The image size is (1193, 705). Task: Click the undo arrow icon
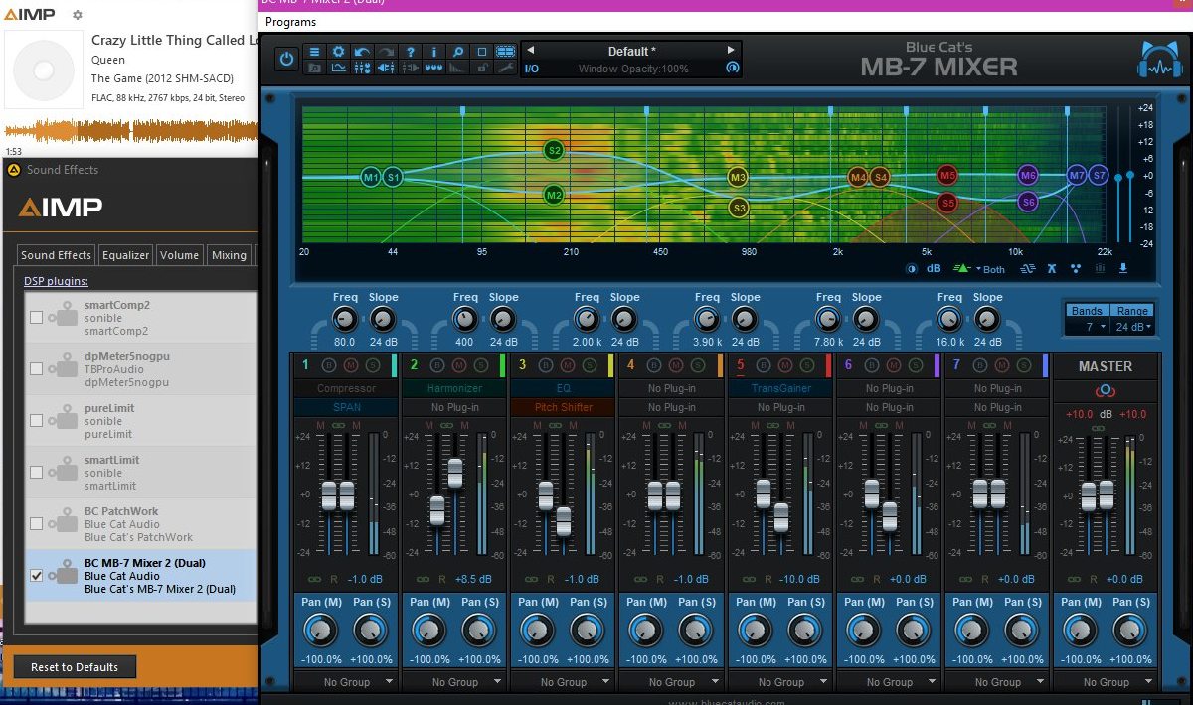(x=362, y=52)
